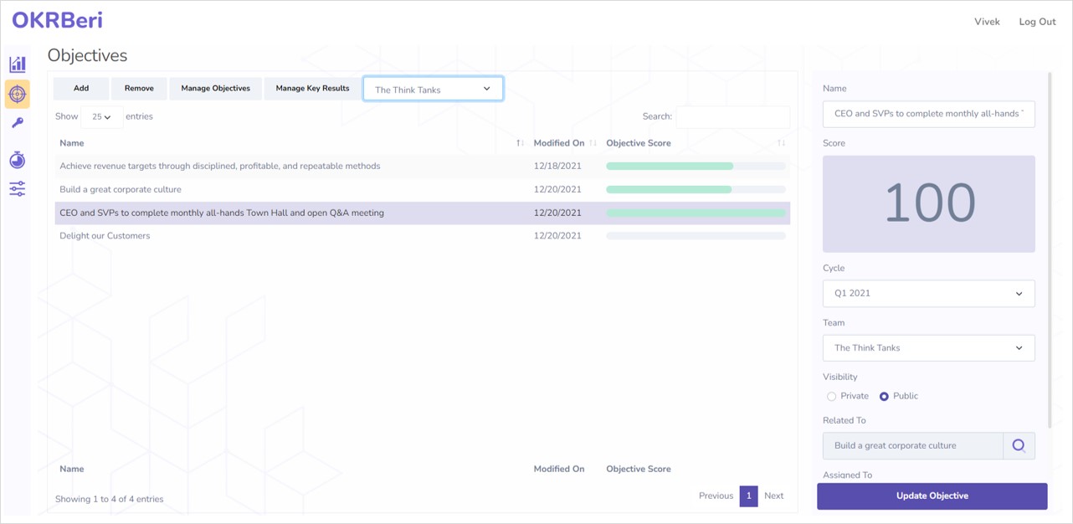Open Manage Key Results
Screen dimensions: 1073x524
[312, 89]
